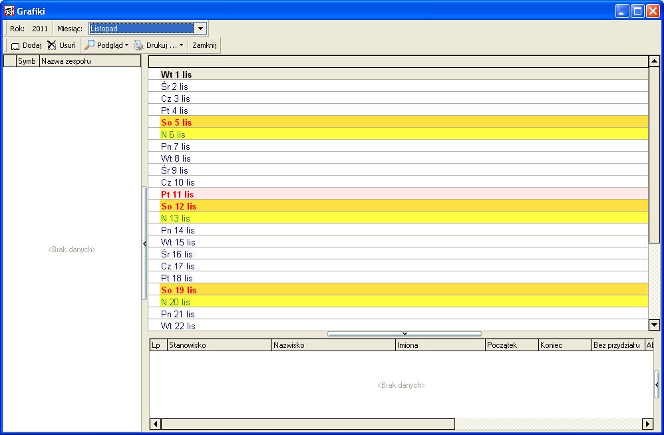Viewport: 664px width, 435px height.
Task: Select the Cz 17 lis row
Action: tap(398, 266)
